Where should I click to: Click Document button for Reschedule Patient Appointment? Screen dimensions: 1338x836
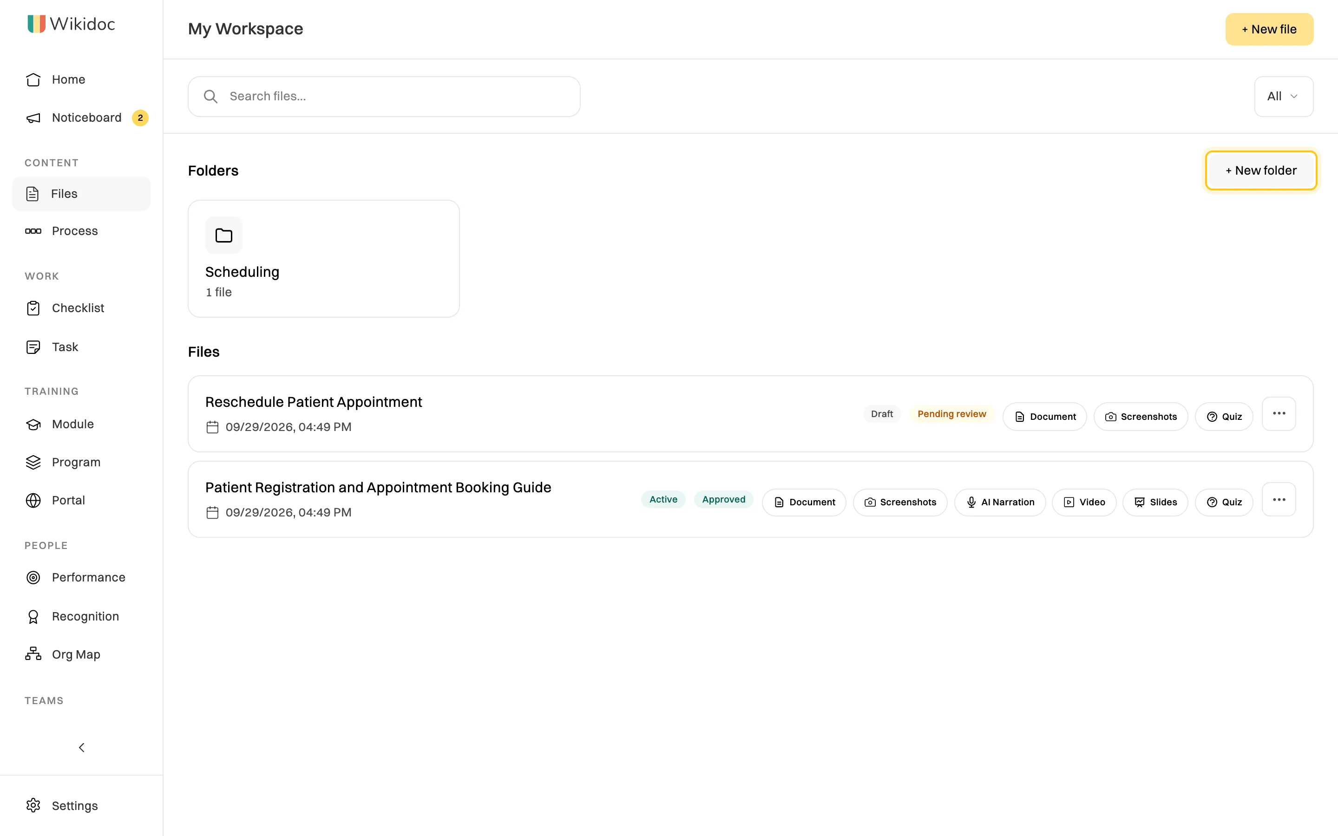[1045, 416]
